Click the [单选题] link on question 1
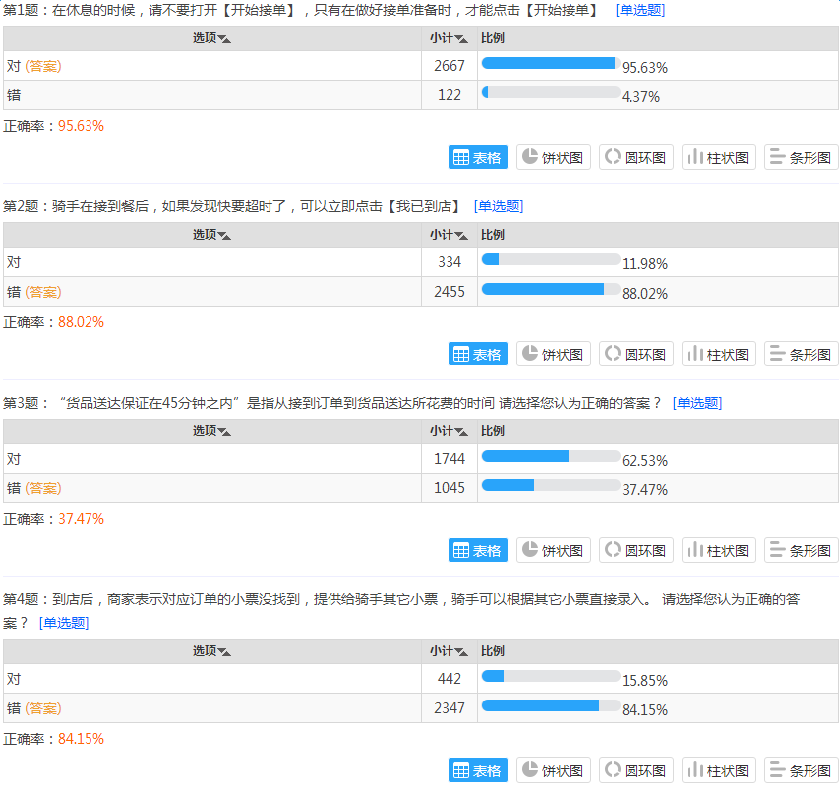The width and height of the screenshot is (840, 785). tap(639, 10)
